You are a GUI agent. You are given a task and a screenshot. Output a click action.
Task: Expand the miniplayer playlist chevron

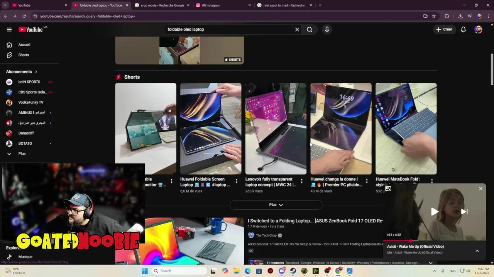tap(477, 251)
